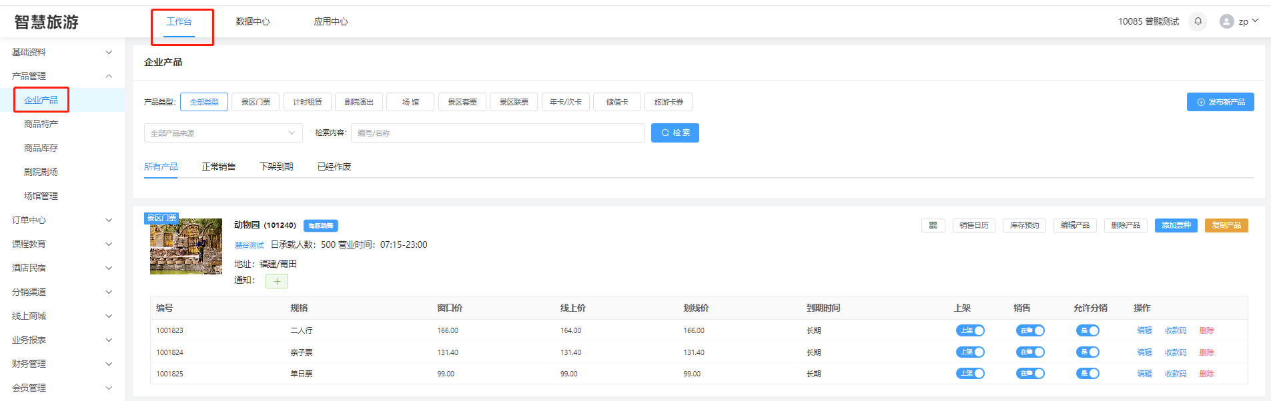Click the 检索 search button

(x=675, y=133)
